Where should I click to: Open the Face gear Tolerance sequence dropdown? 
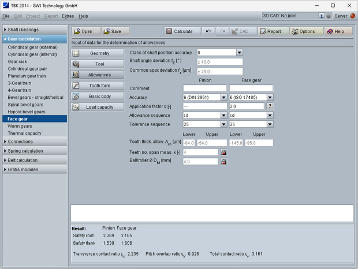(270, 124)
